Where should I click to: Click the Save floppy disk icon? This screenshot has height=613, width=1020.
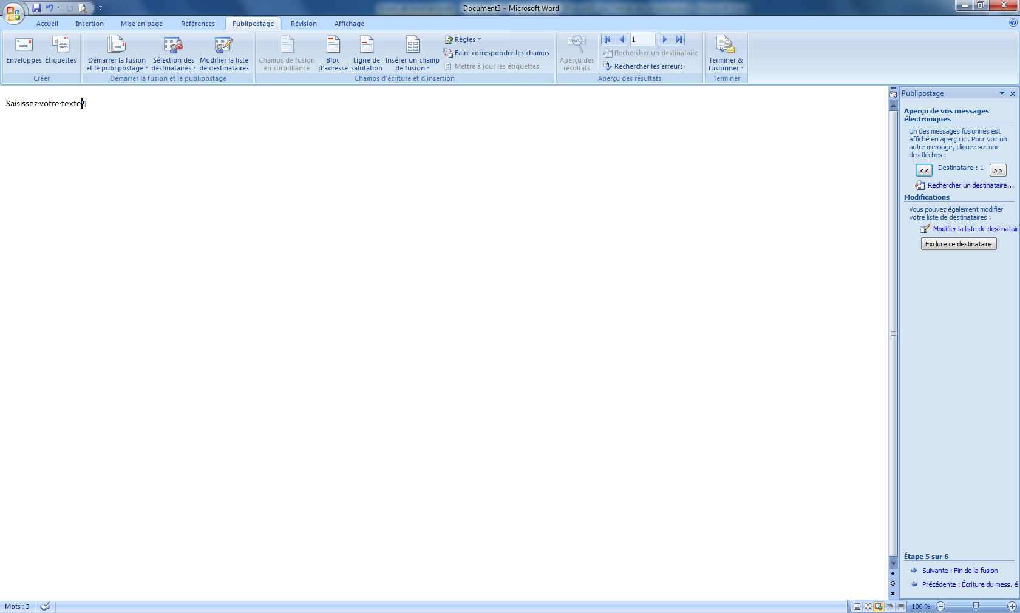pyautogui.click(x=36, y=8)
